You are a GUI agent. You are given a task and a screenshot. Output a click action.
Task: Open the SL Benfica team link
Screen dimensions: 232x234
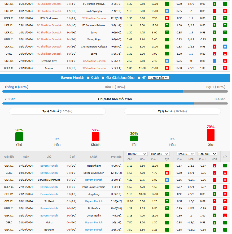click(94, 208)
